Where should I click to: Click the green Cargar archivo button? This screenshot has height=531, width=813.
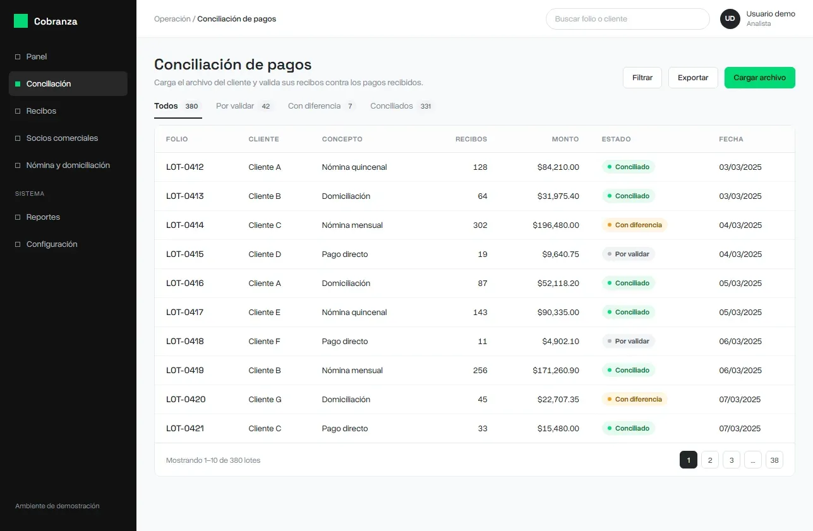[760, 78]
